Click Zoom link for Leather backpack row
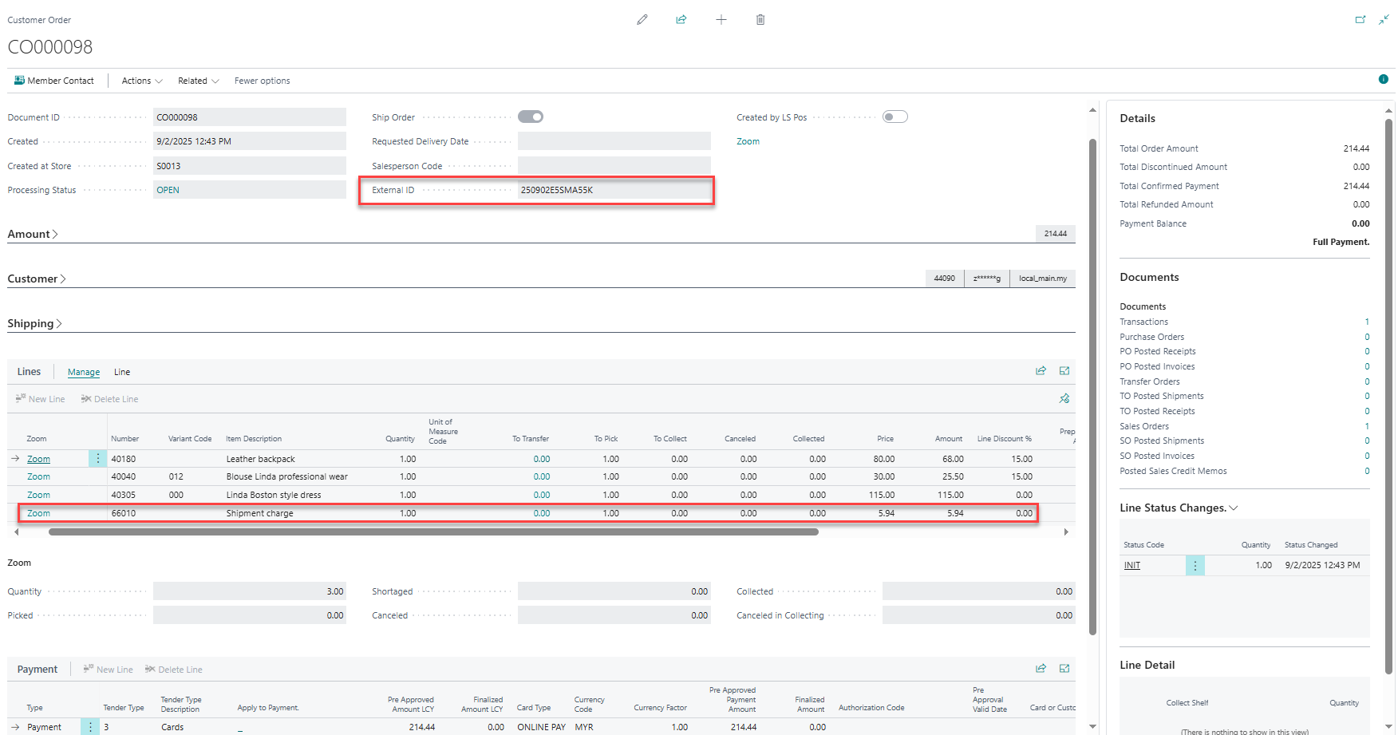The width and height of the screenshot is (1398, 735). point(38,459)
